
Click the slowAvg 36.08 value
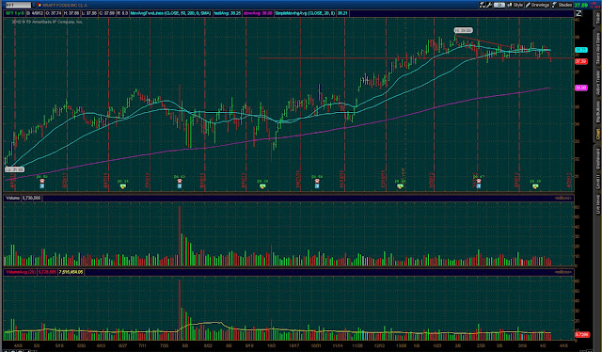[258, 13]
